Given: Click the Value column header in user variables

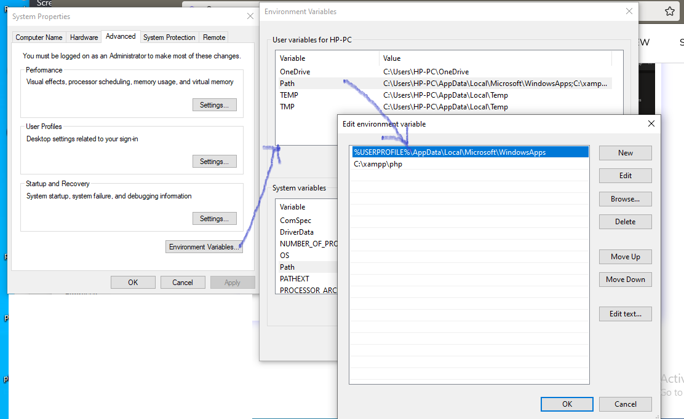Looking at the screenshot, I should pos(495,58).
